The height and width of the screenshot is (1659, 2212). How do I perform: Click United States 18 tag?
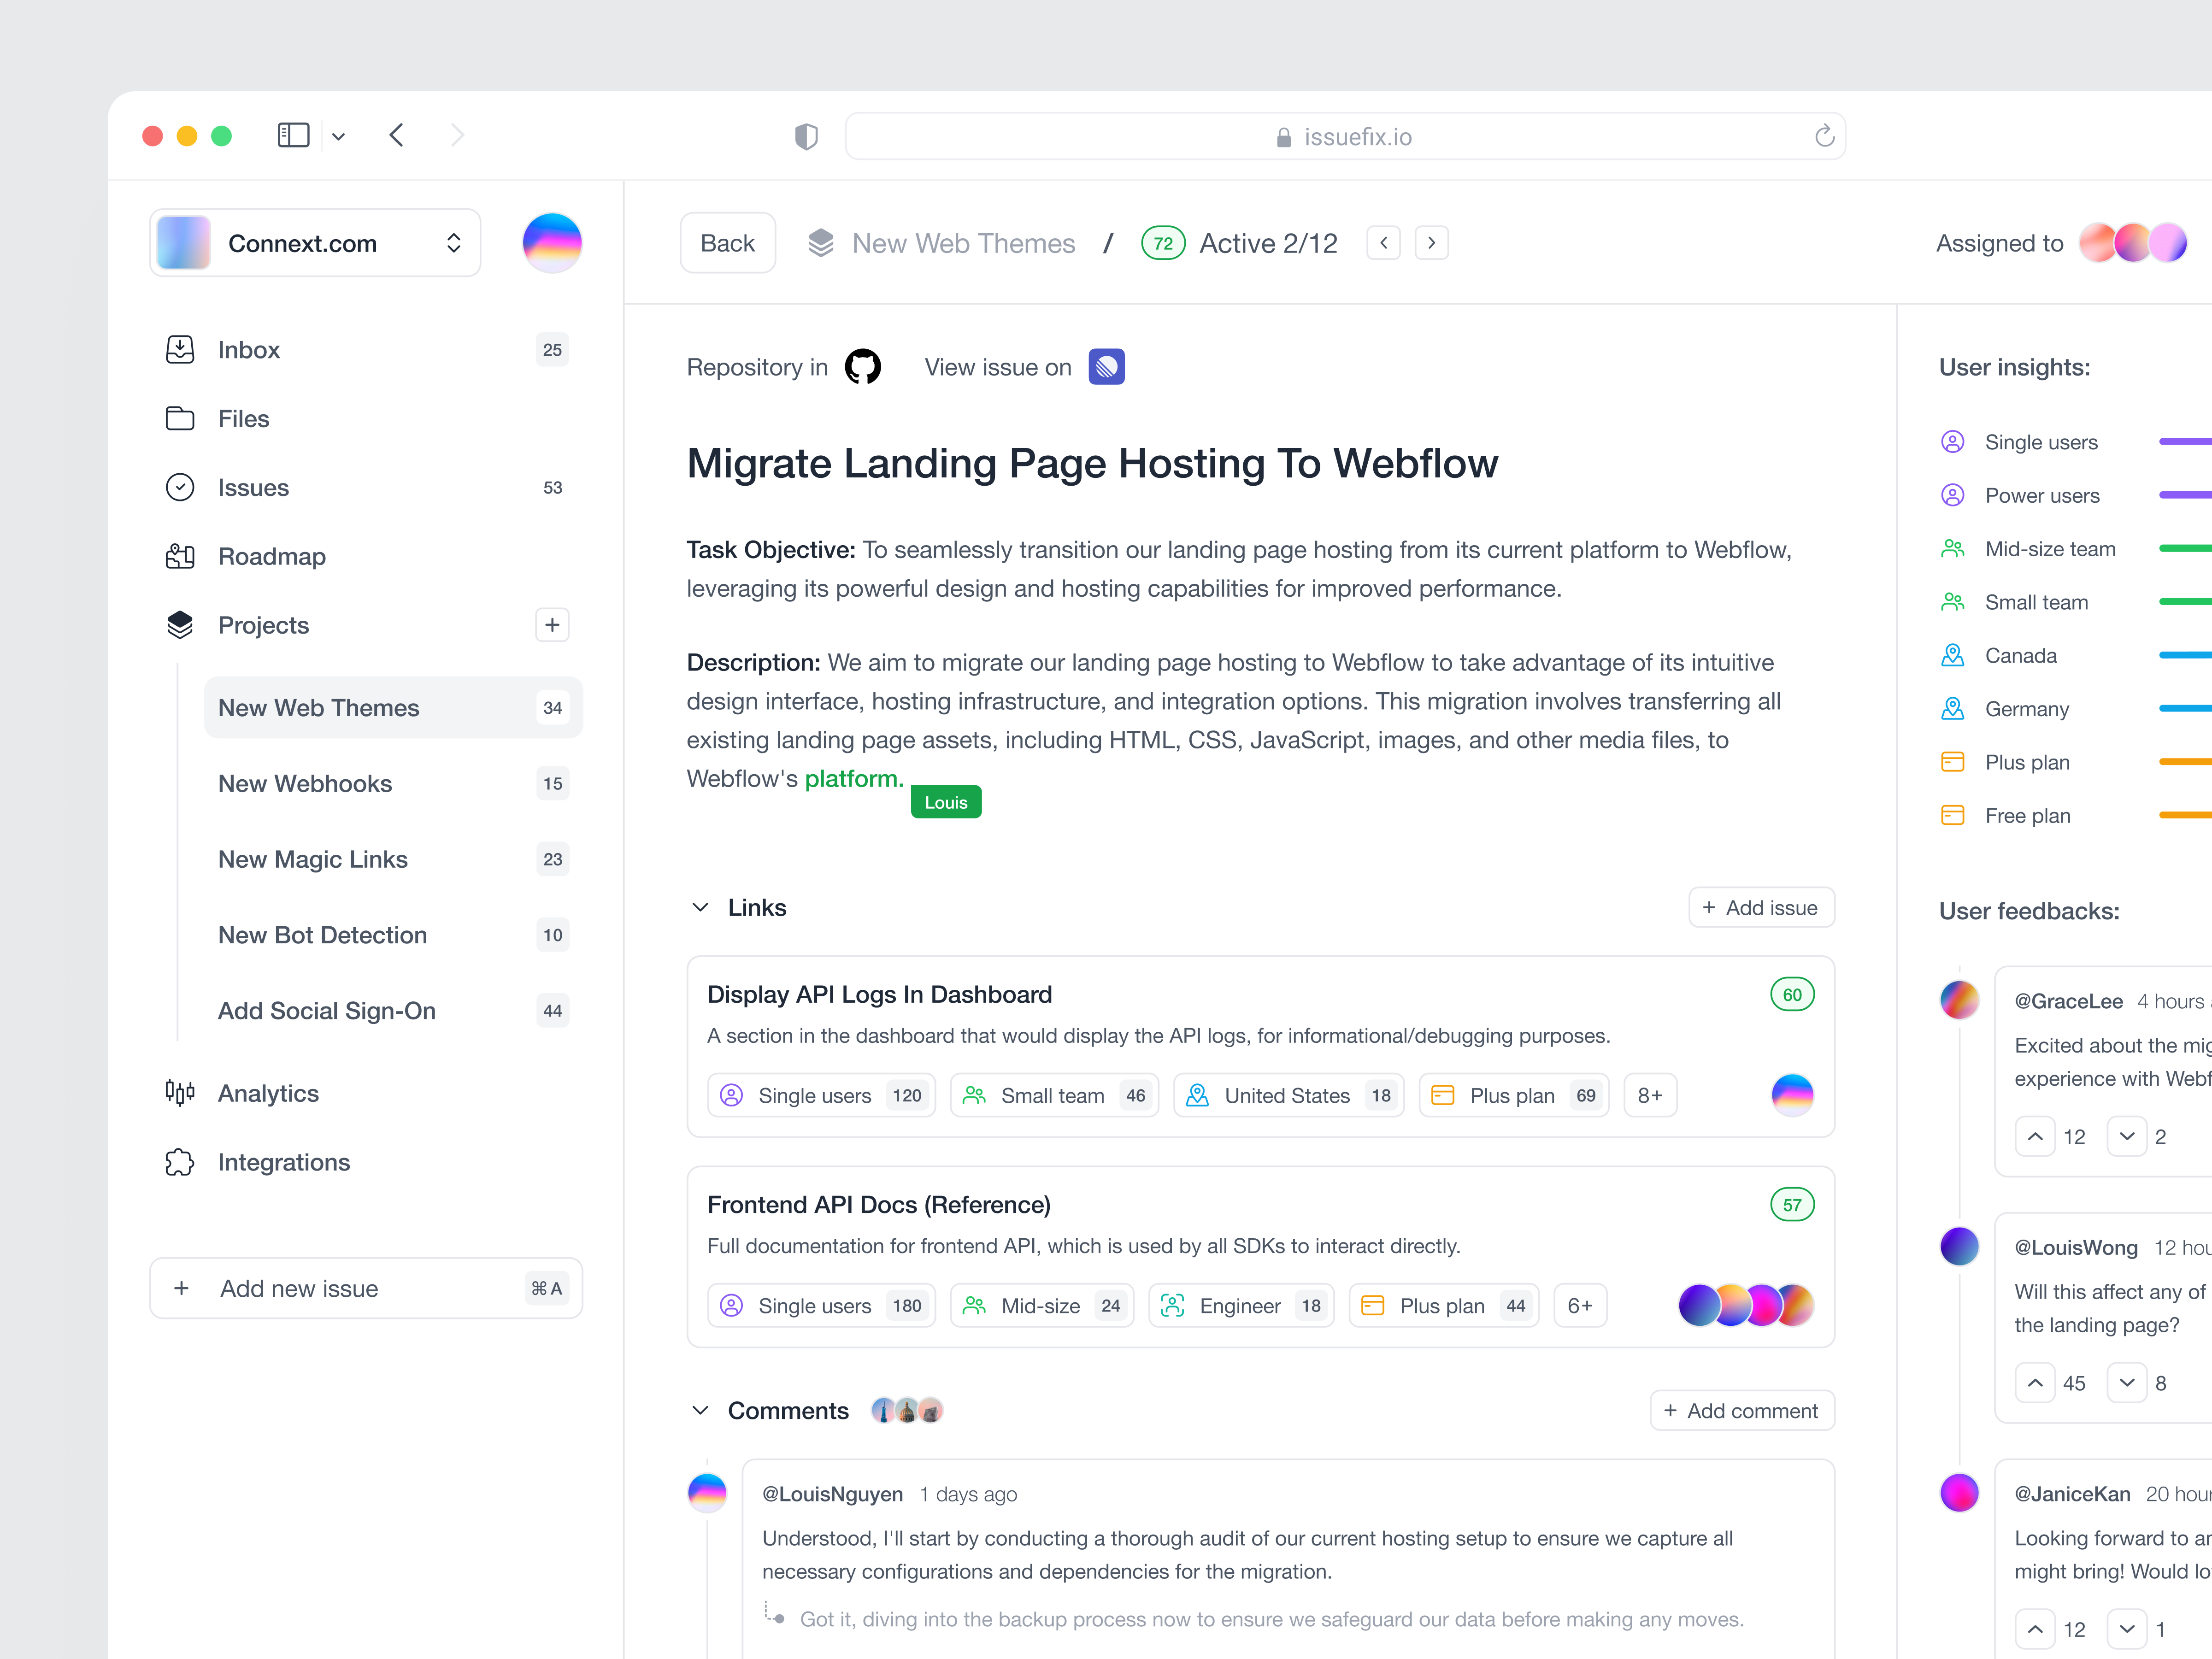point(1288,1095)
